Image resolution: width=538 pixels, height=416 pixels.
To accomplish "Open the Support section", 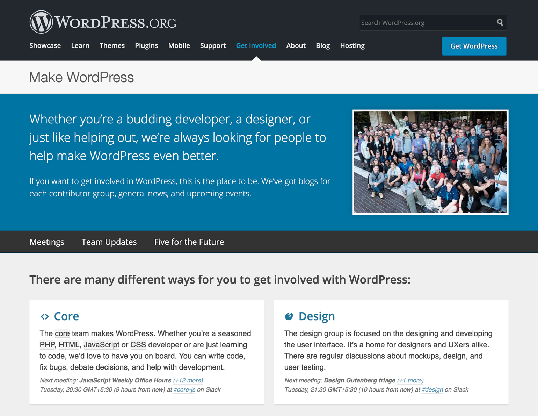I will (x=213, y=45).
